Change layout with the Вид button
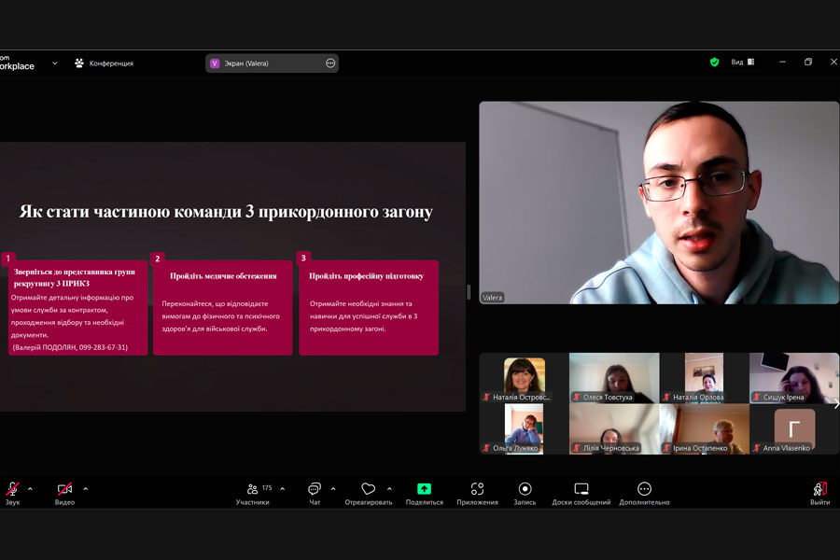 pyautogui.click(x=743, y=63)
